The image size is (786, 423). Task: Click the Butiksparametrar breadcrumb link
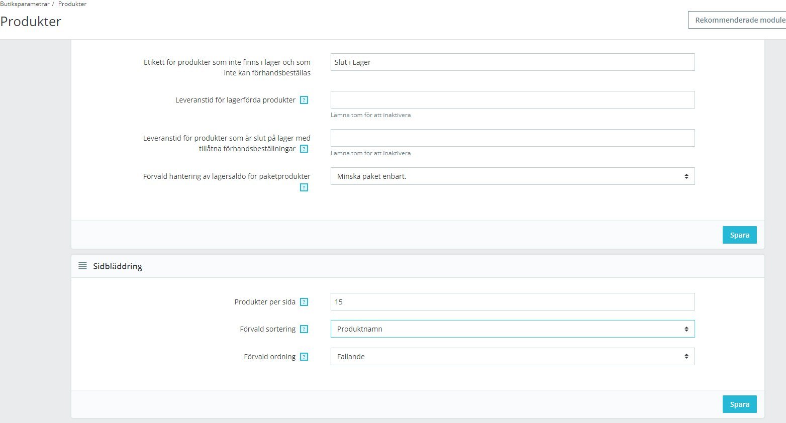(x=25, y=4)
